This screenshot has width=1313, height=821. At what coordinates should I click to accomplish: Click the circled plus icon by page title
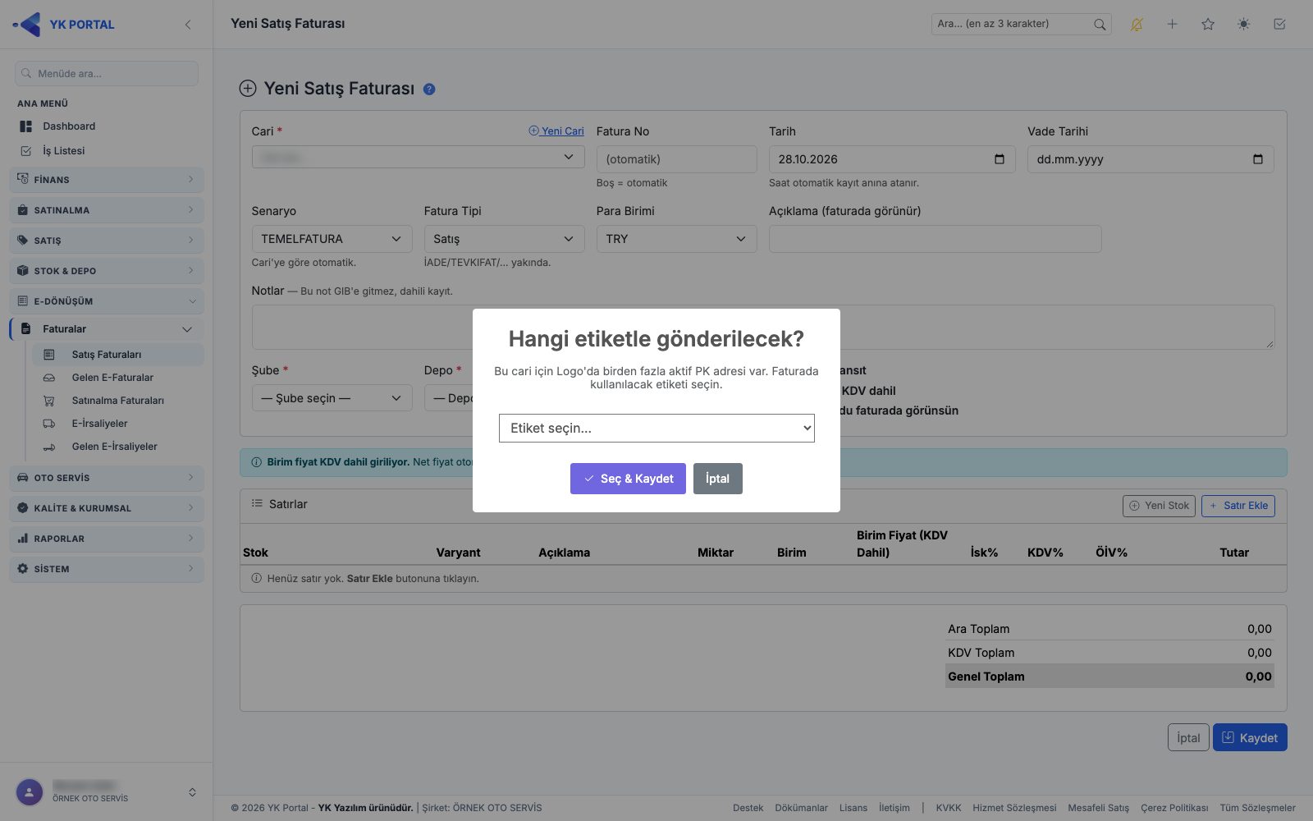click(248, 89)
